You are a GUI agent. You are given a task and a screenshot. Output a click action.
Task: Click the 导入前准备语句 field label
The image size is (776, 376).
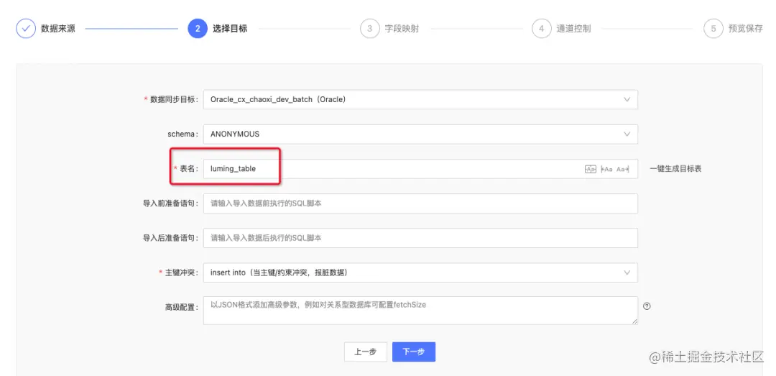[171, 203]
